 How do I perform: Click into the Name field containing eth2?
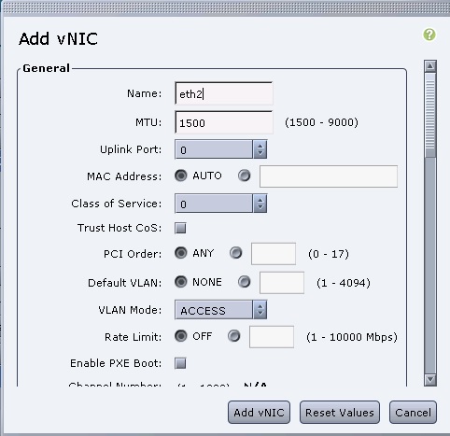[x=224, y=93]
